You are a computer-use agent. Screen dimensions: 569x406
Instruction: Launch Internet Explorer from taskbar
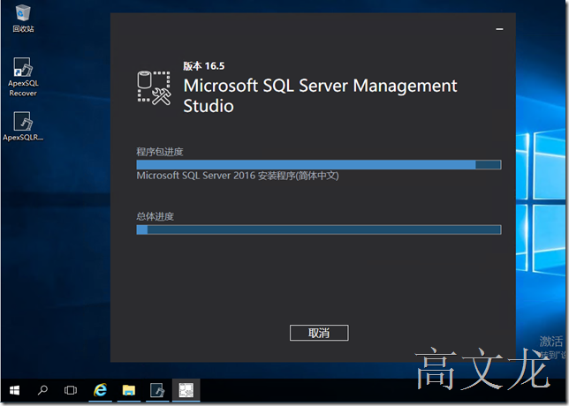tap(101, 390)
